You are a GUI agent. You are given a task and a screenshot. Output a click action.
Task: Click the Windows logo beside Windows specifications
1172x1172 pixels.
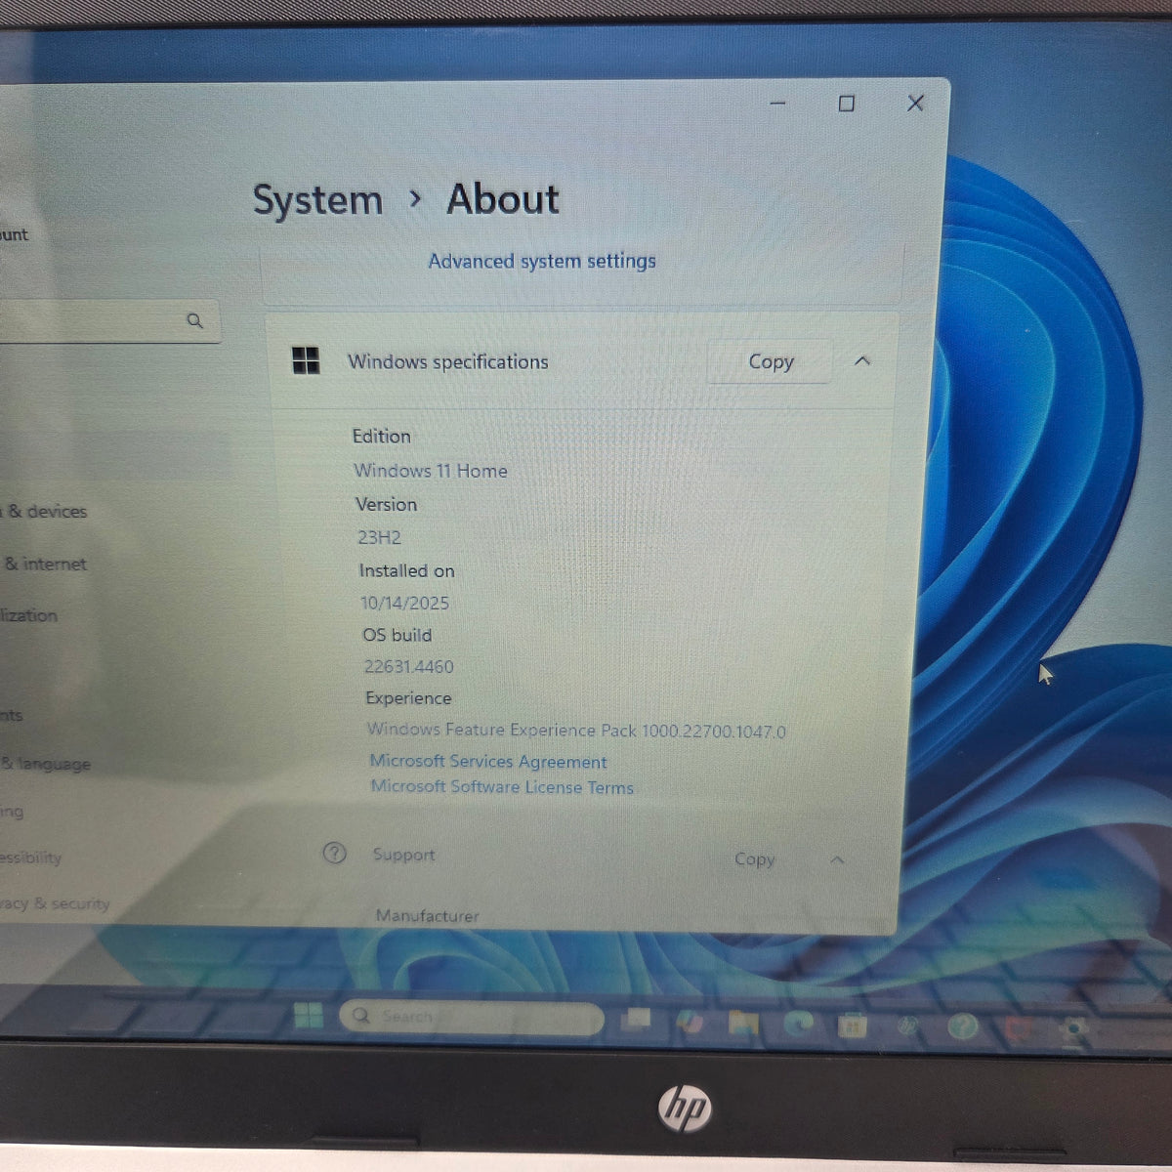[306, 360]
